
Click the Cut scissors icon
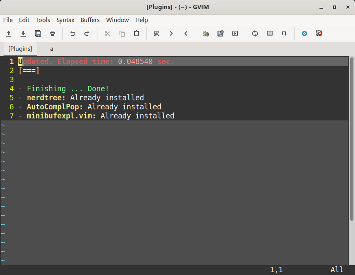pyautogui.click(x=107, y=34)
